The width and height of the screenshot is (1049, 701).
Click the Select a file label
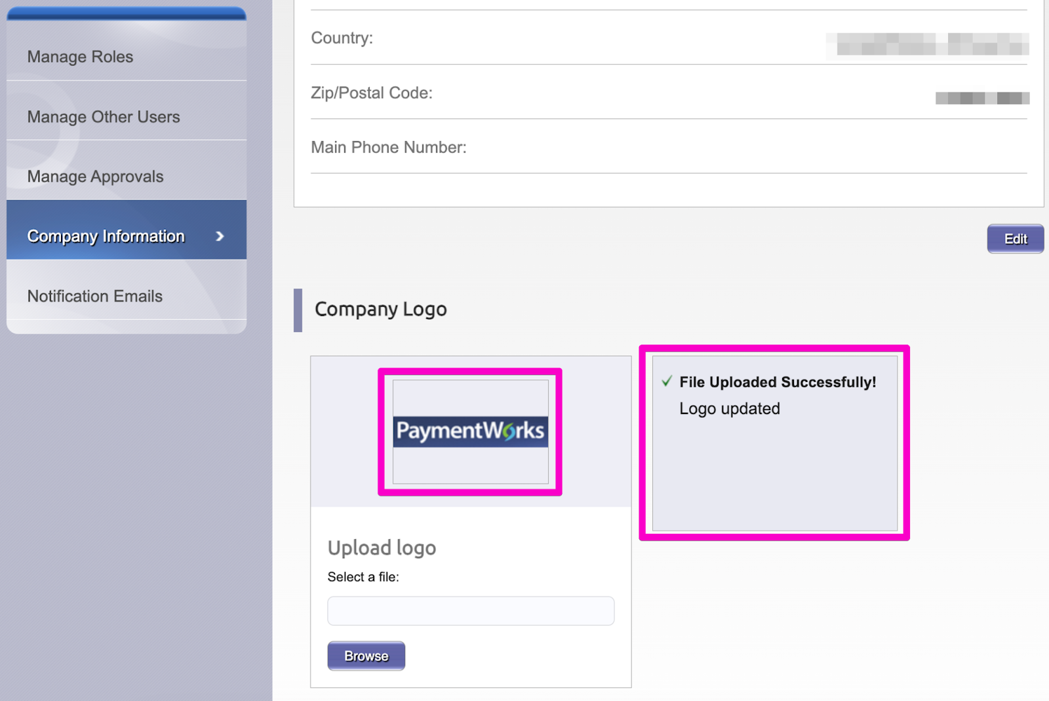tap(363, 577)
